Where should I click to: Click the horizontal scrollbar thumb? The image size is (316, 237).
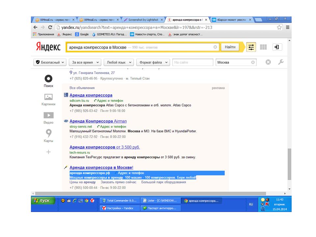150,194
